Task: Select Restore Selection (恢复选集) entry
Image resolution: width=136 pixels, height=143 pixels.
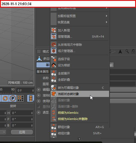Action: [x=80, y=22]
